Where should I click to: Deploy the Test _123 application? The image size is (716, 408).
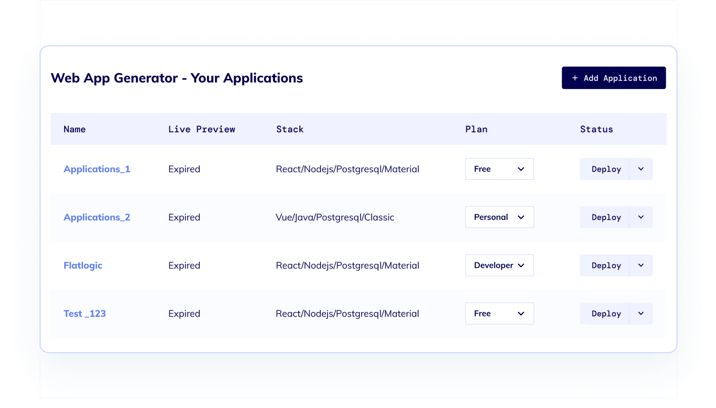[x=606, y=313]
